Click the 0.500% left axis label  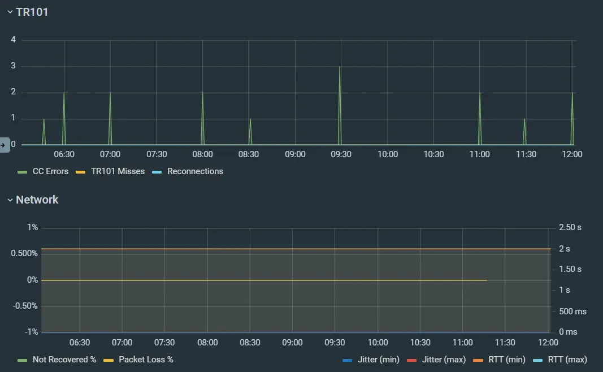[x=24, y=253]
